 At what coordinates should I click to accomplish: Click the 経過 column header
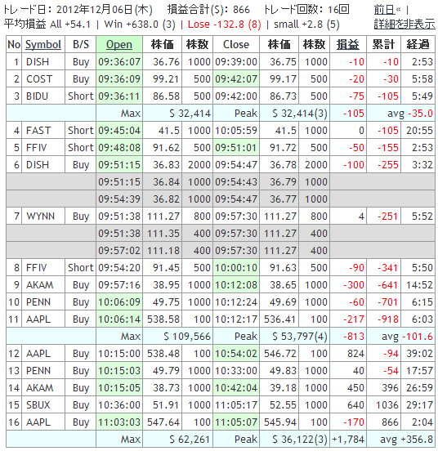[x=418, y=45]
